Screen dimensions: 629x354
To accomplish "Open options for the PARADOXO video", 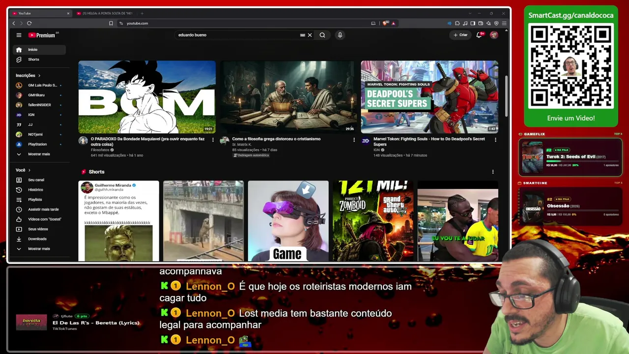I will click(x=213, y=140).
